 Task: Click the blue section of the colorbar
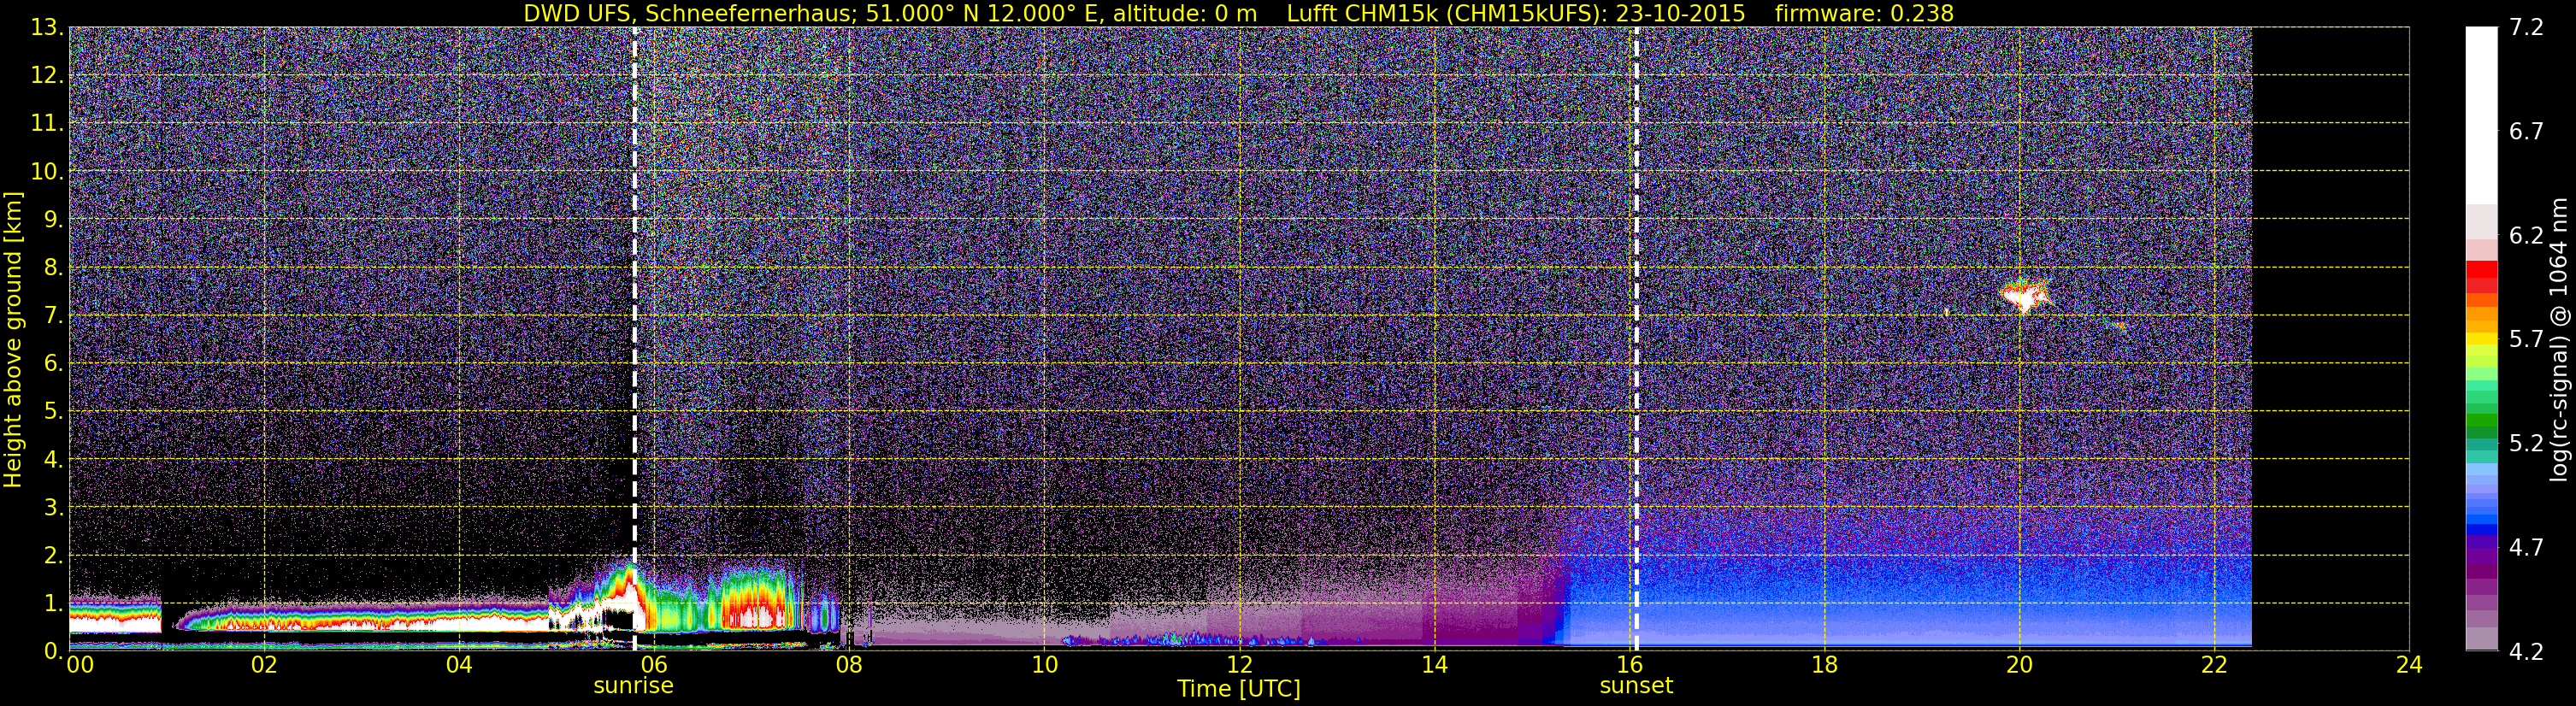click(2481, 510)
